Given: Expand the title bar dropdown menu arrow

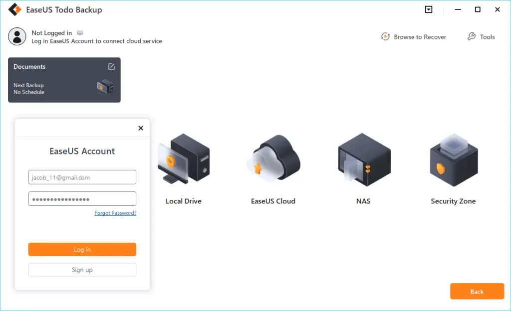Looking at the screenshot, I should pos(429,9).
